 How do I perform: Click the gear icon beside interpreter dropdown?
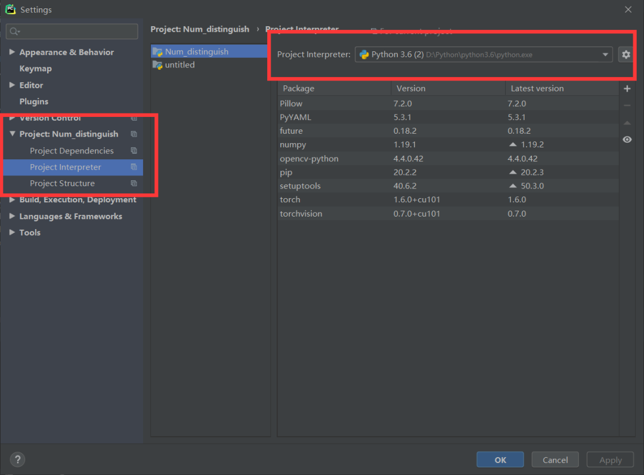click(626, 54)
